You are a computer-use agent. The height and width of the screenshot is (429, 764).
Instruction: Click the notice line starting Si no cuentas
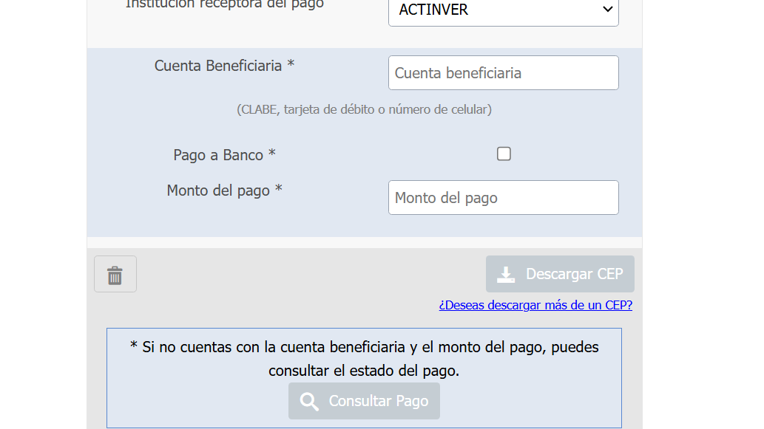[364, 347]
